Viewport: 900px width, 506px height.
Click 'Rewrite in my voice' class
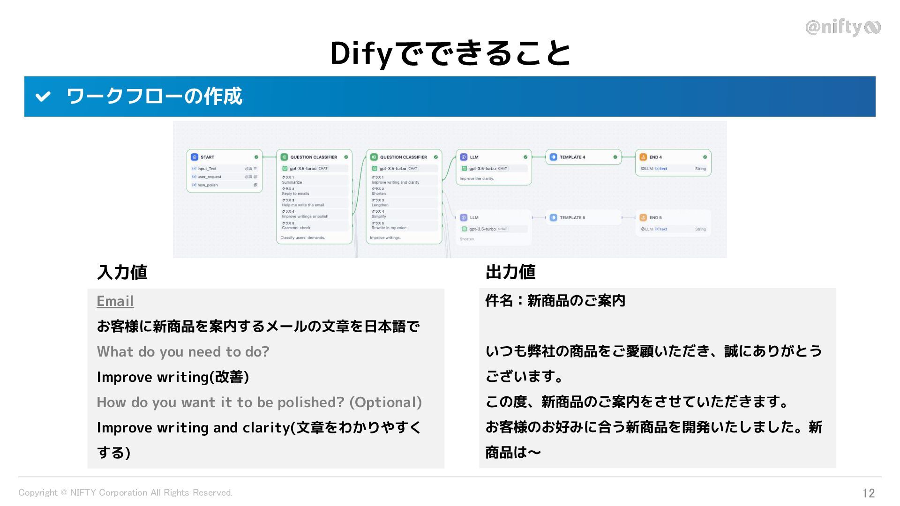[x=389, y=228]
